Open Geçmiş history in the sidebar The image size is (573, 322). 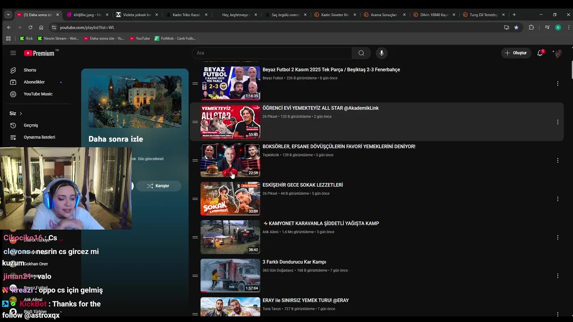pos(31,125)
